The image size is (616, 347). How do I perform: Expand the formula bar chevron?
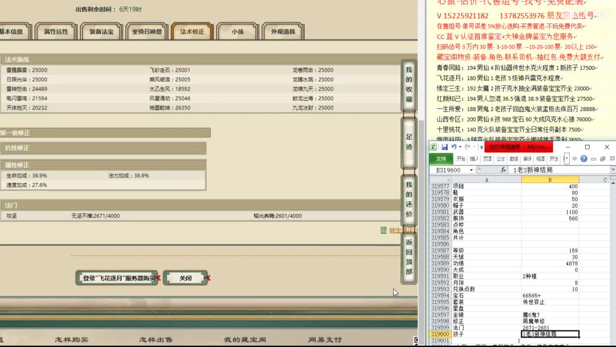[613, 170]
